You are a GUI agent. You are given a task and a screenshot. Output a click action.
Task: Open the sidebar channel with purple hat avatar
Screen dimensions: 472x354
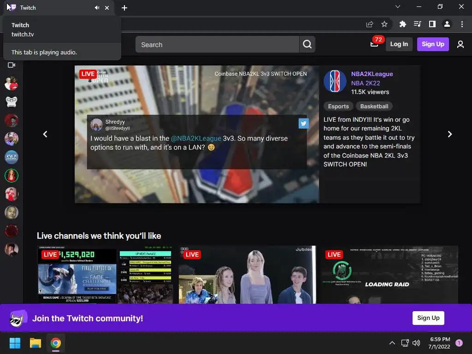[x=12, y=139]
